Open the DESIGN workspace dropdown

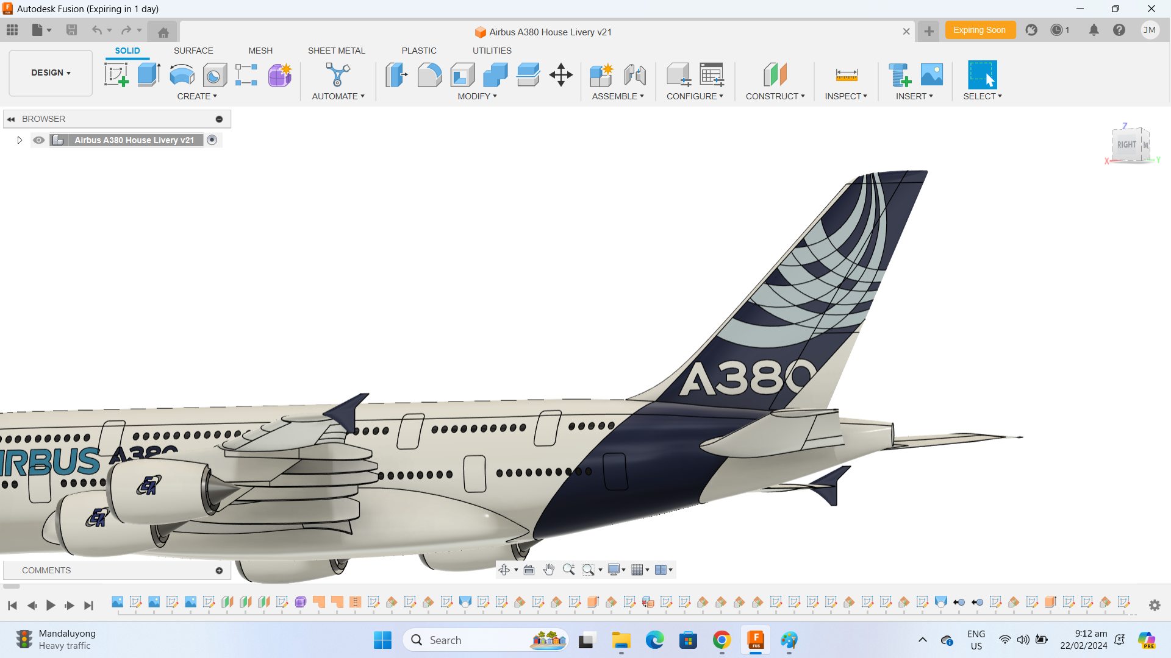coord(50,73)
